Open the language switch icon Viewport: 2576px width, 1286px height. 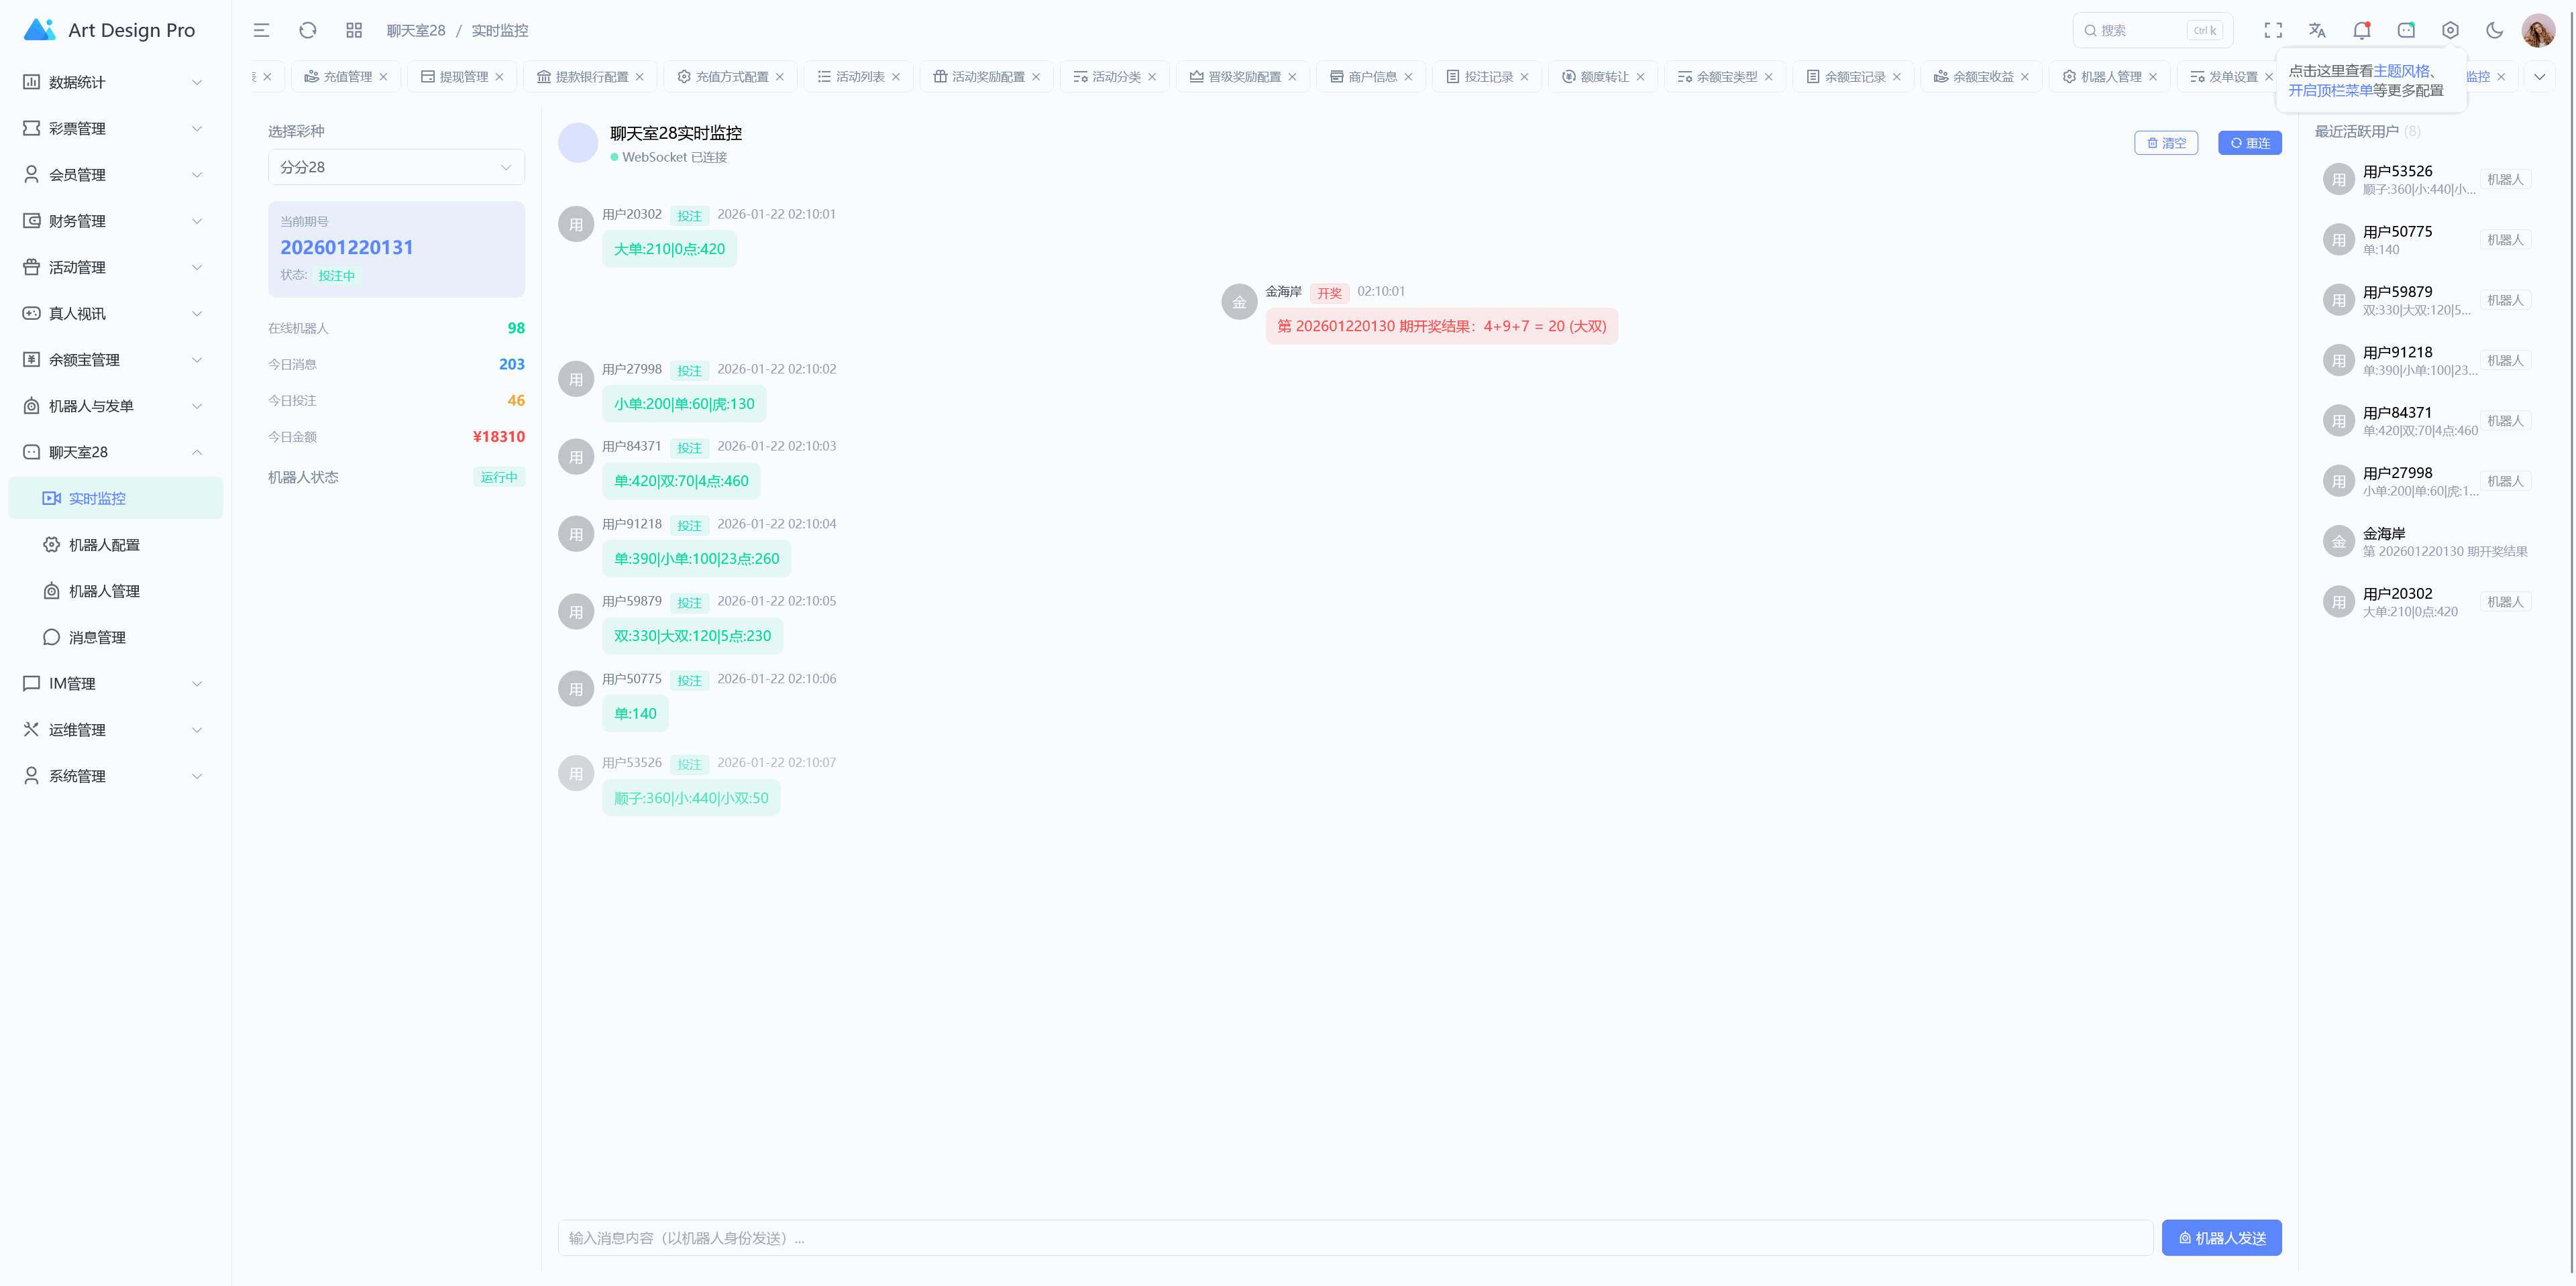2317,30
